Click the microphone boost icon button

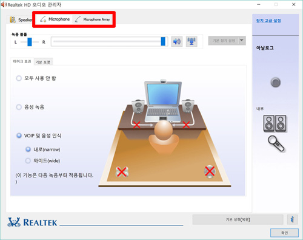[x=191, y=41]
